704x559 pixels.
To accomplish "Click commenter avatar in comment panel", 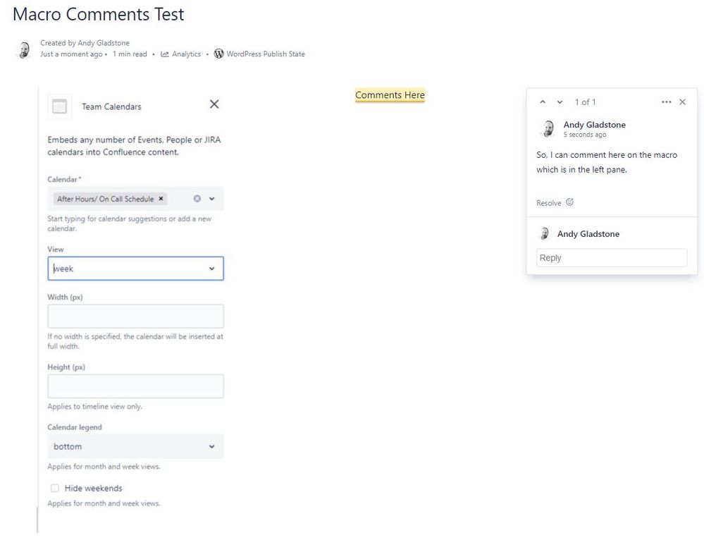I will [x=548, y=129].
